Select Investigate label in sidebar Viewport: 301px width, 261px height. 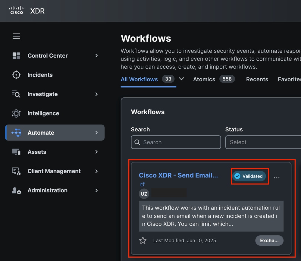click(42, 94)
